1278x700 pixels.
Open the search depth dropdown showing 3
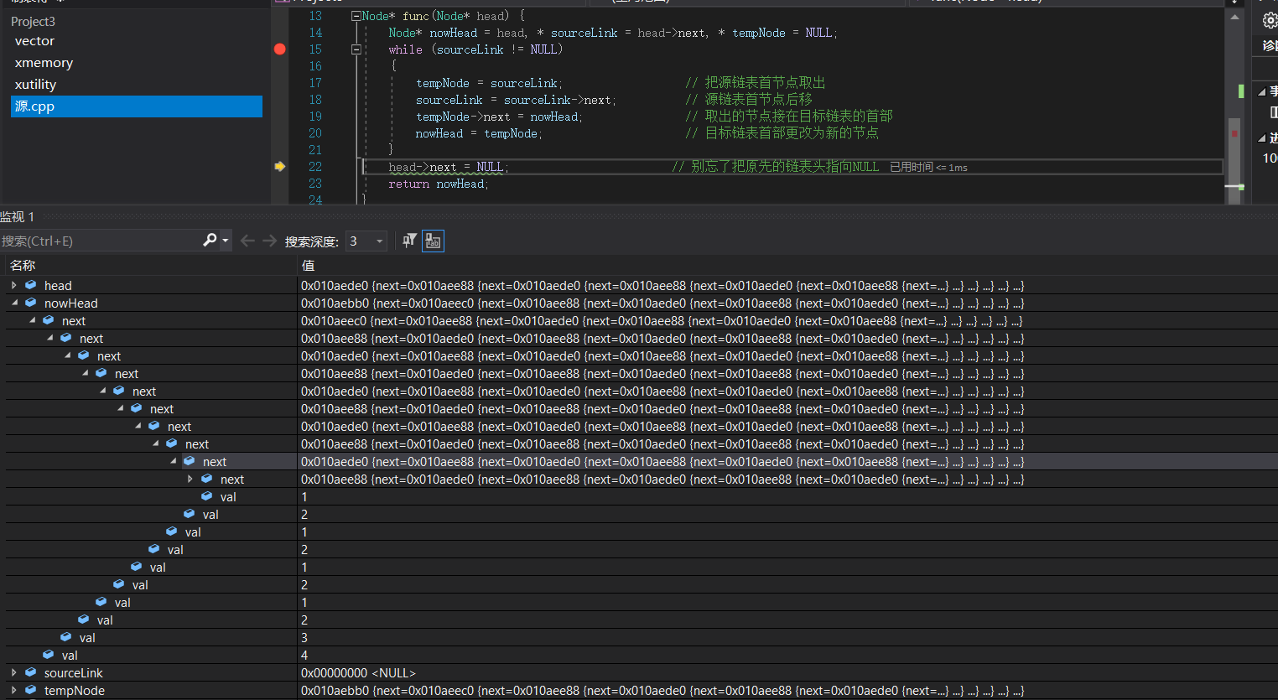pyautogui.click(x=367, y=241)
